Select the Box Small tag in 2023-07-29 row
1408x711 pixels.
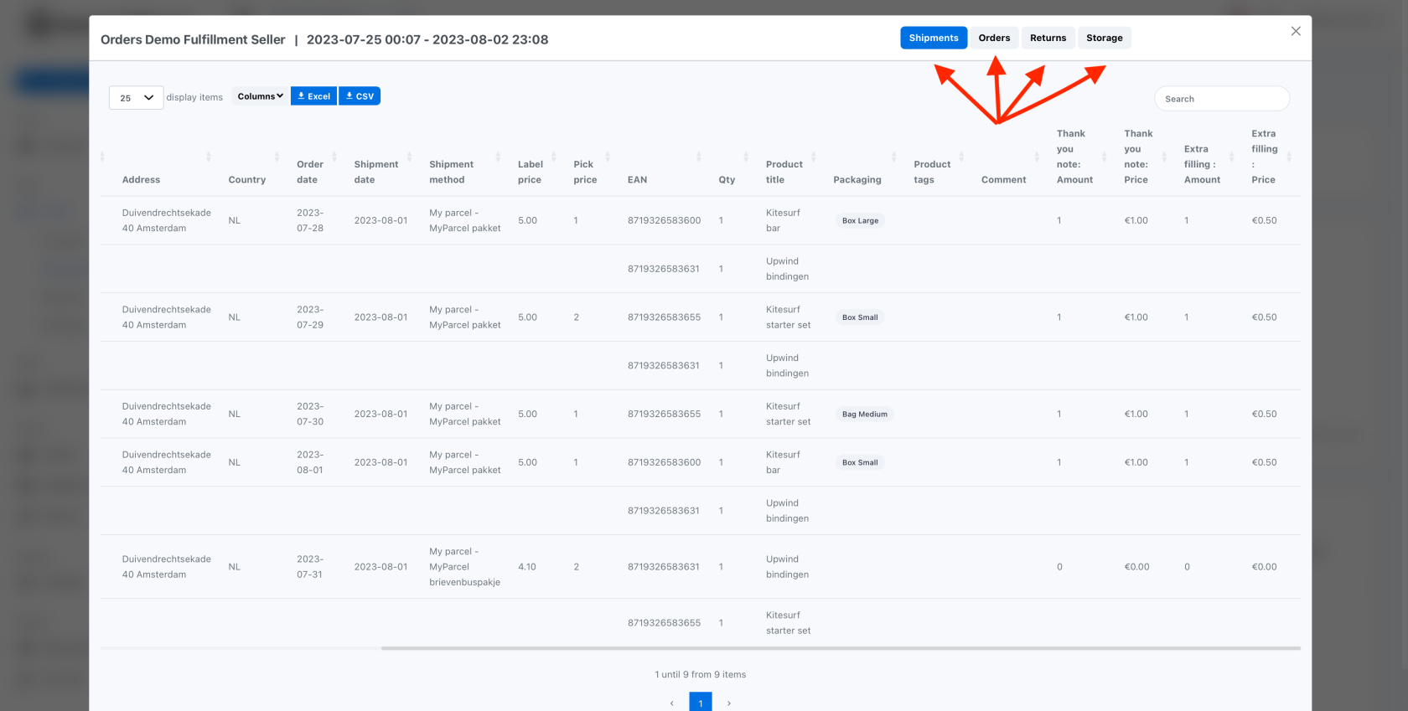(860, 317)
